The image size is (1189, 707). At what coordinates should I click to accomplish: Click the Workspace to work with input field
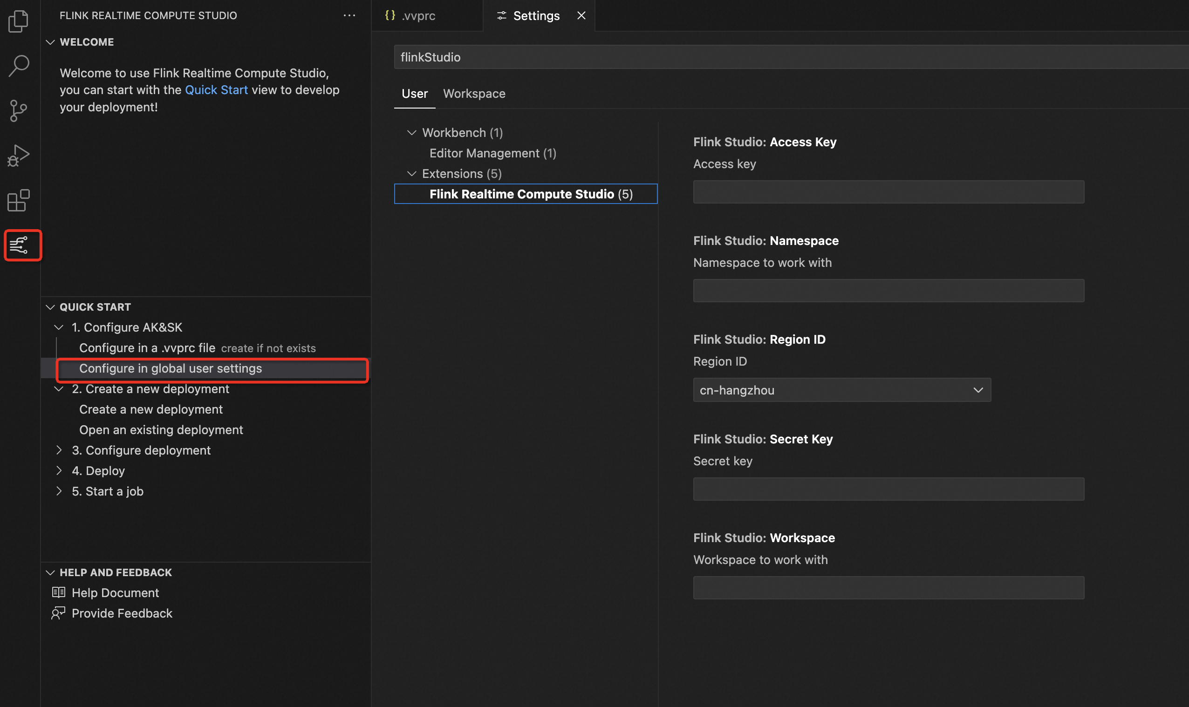pyautogui.click(x=888, y=587)
